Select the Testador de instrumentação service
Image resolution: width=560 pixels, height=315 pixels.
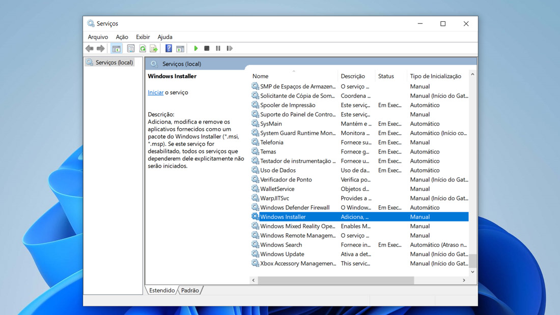tap(360, 161)
